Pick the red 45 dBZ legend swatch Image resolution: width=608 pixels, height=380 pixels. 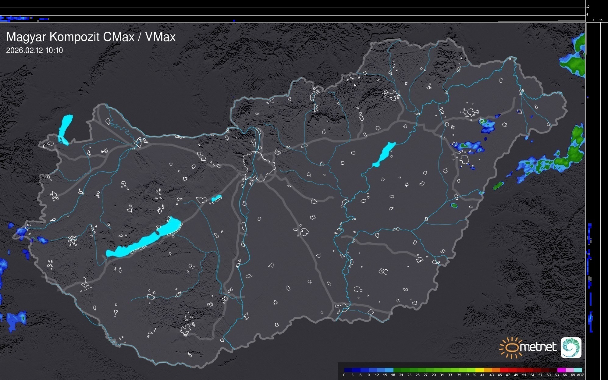tap(504, 370)
